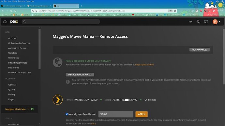Image resolution: width=225 pixels, height=126 pixels.
Task: Open the orange R account avatar
Action: (x=215, y=22)
